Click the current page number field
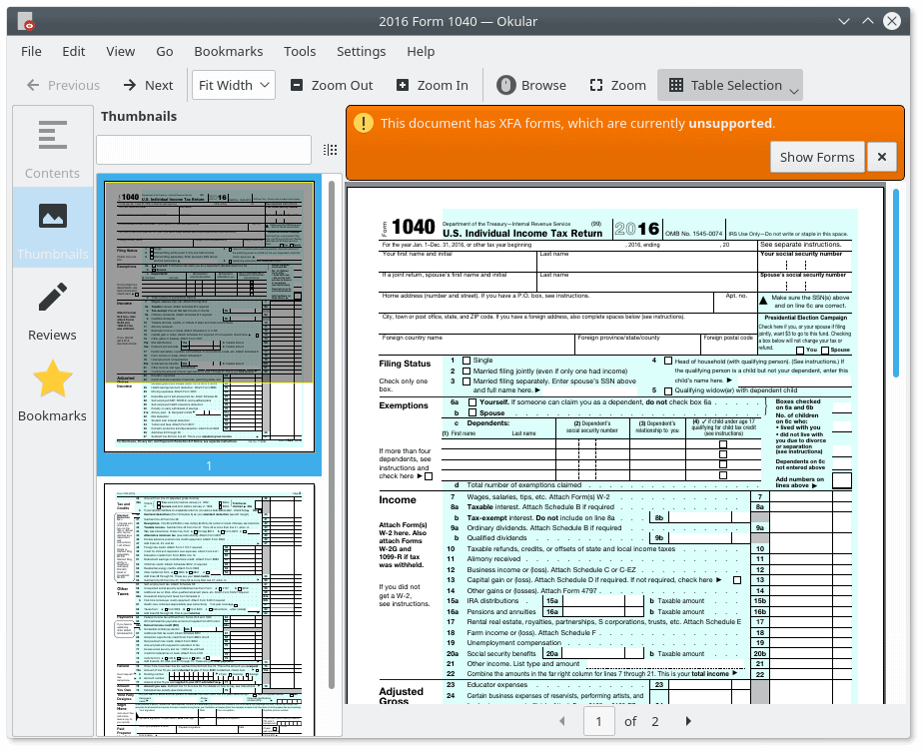The height and width of the screenshot is (751, 923). coord(599,721)
